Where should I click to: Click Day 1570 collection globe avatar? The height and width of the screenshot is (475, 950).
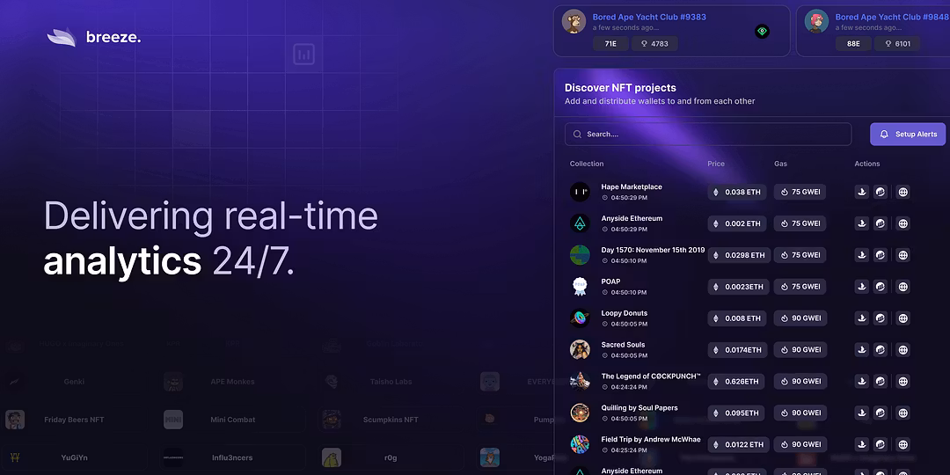tap(580, 255)
